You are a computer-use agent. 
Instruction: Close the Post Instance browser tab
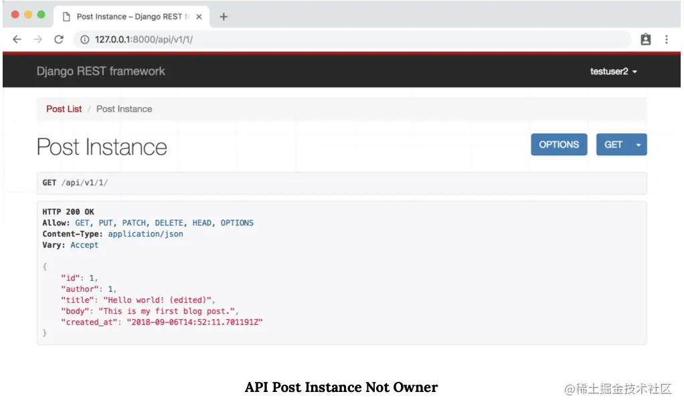[x=199, y=17]
